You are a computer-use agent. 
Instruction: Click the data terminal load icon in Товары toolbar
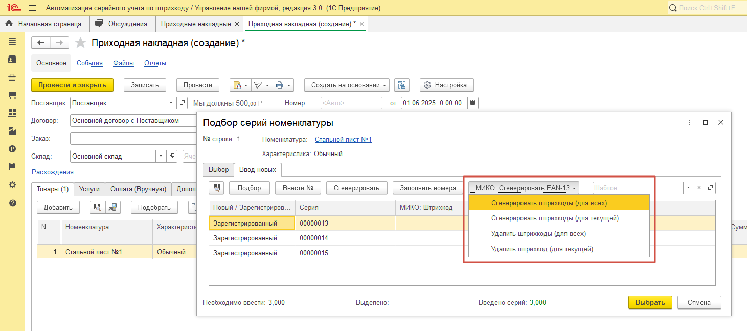coord(113,207)
